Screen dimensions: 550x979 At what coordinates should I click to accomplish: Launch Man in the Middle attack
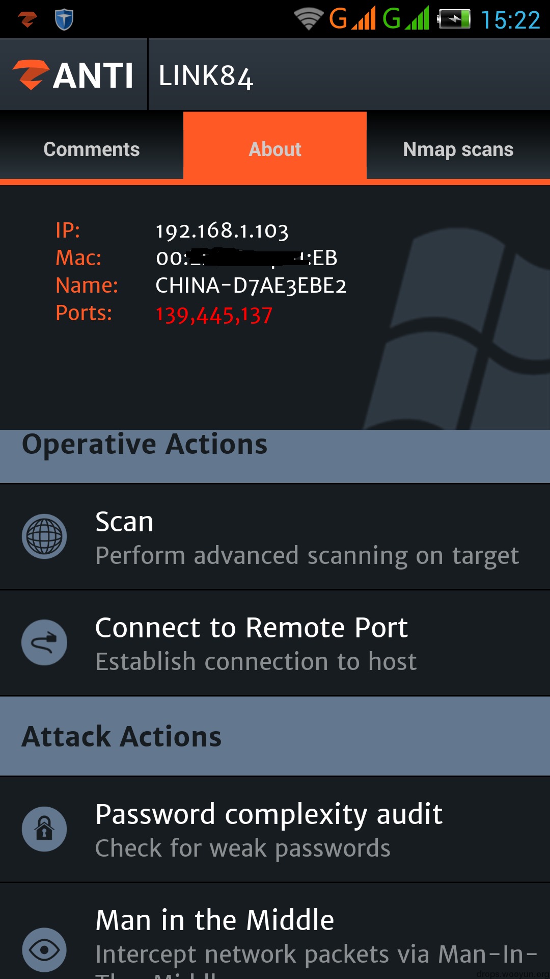pyautogui.click(x=275, y=931)
